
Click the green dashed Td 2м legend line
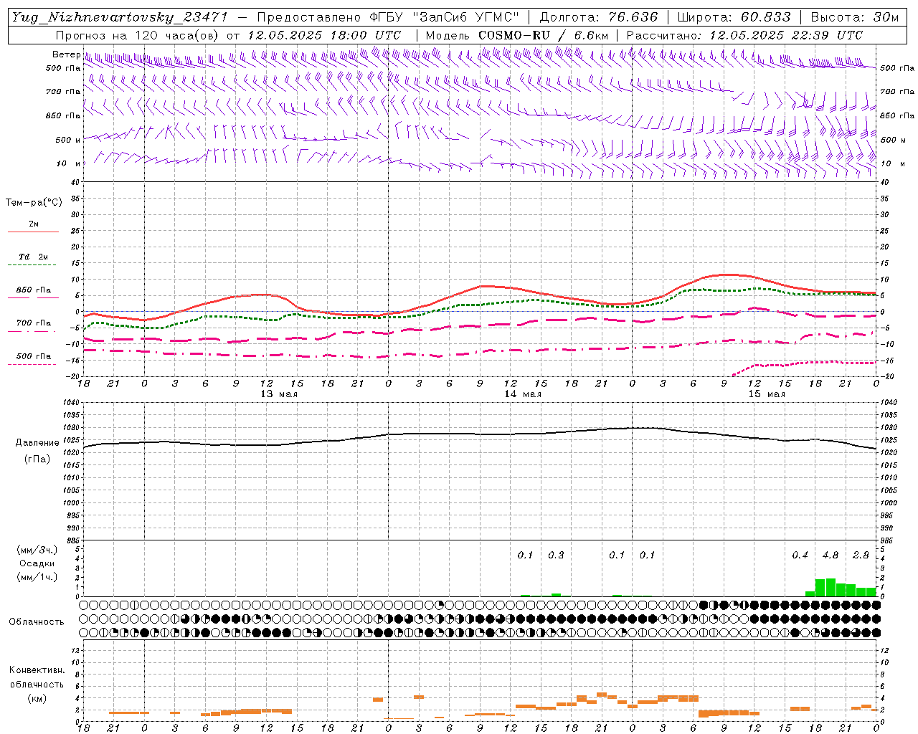pos(32,265)
